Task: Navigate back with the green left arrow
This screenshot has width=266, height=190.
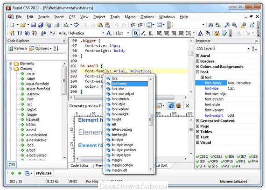Action: coord(13,173)
